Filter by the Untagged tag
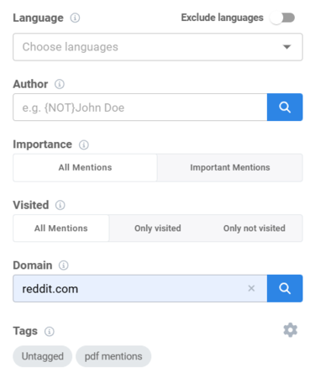The height and width of the screenshot is (378, 315). pos(43,356)
